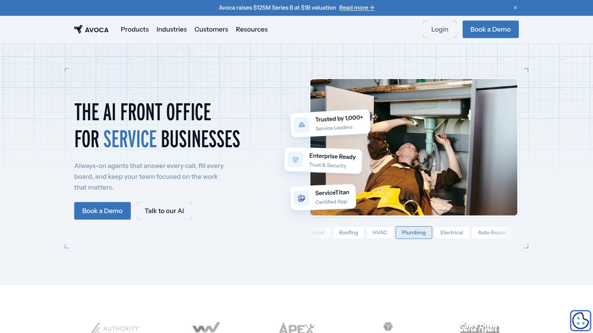Image resolution: width=593 pixels, height=333 pixels.
Task: Click the "ServiceTitan" card title text
Action: pos(332,193)
